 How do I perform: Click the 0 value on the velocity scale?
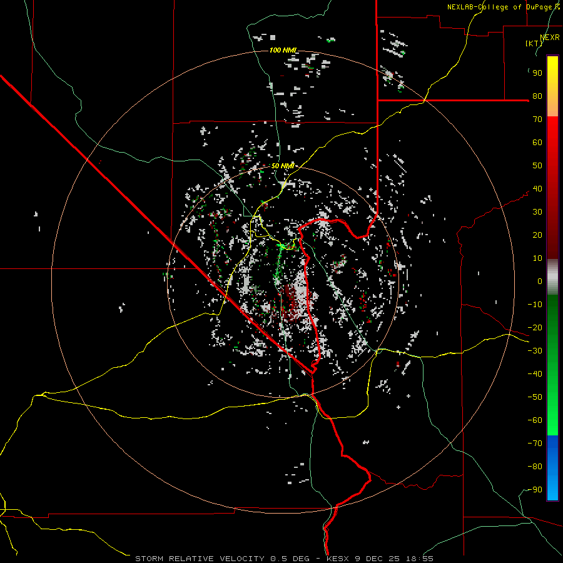[540, 281]
